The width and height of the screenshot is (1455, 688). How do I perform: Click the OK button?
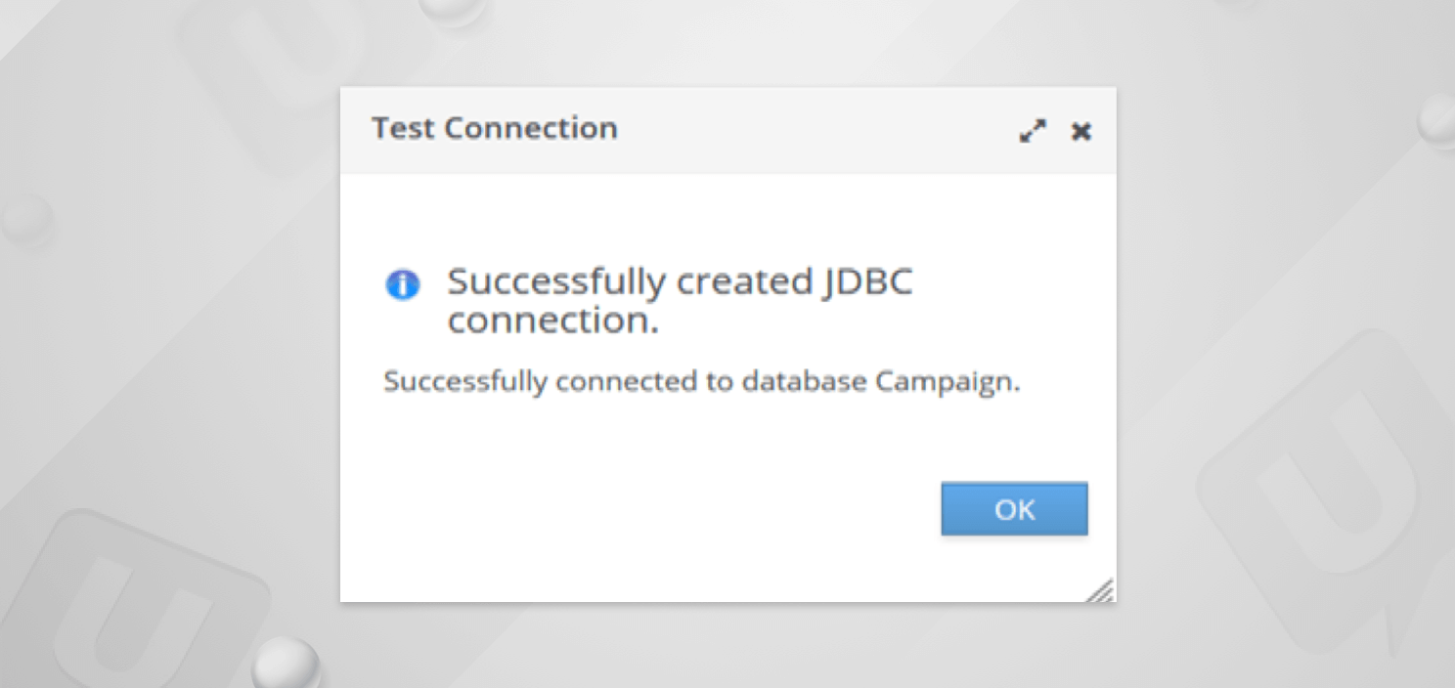click(x=1014, y=509)
